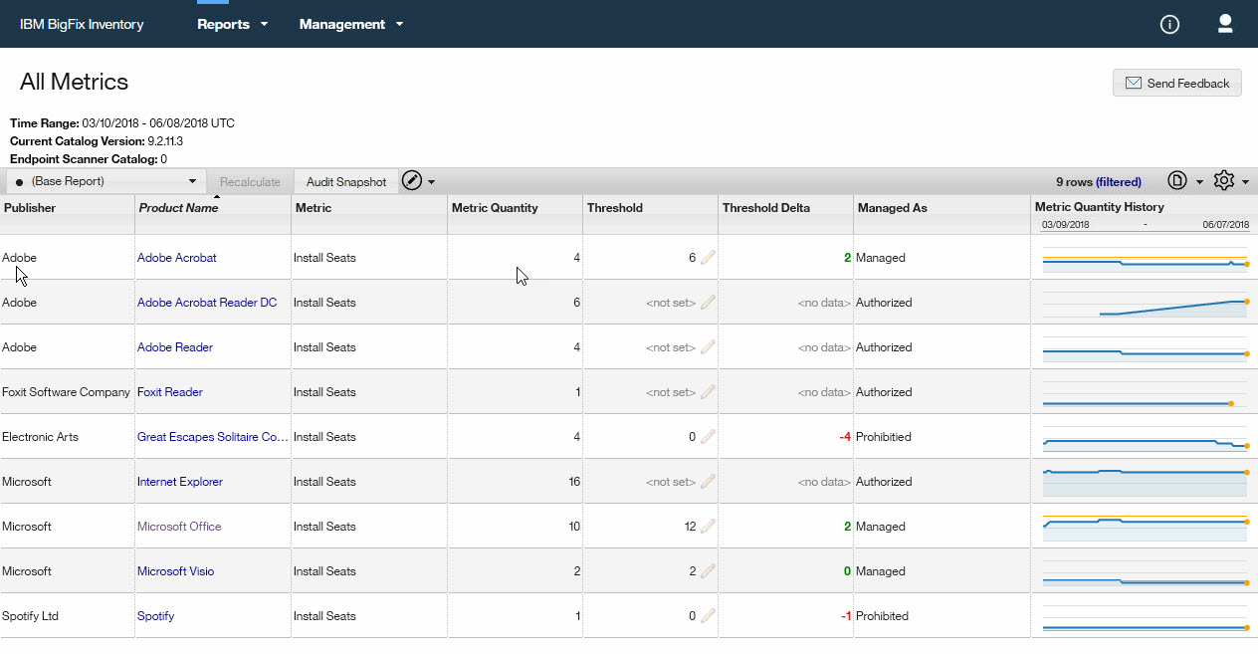Edit threshold pencil for Microsoft Office
This screenshot has width=1258, height=654.
(x=708, y=527)
